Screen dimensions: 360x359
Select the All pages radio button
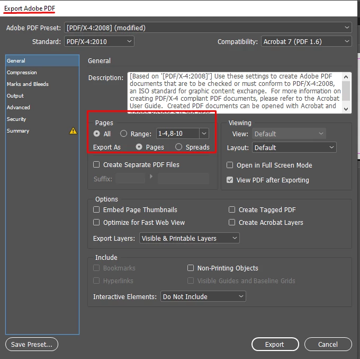[x=97, y=134]
